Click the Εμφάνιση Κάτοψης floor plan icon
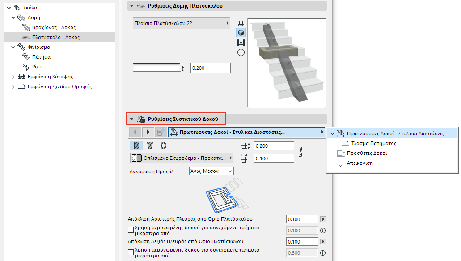 [x=21, y=77]
